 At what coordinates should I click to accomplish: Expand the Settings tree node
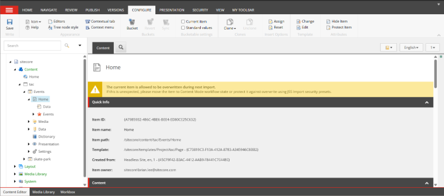click(x=29, y=151)
